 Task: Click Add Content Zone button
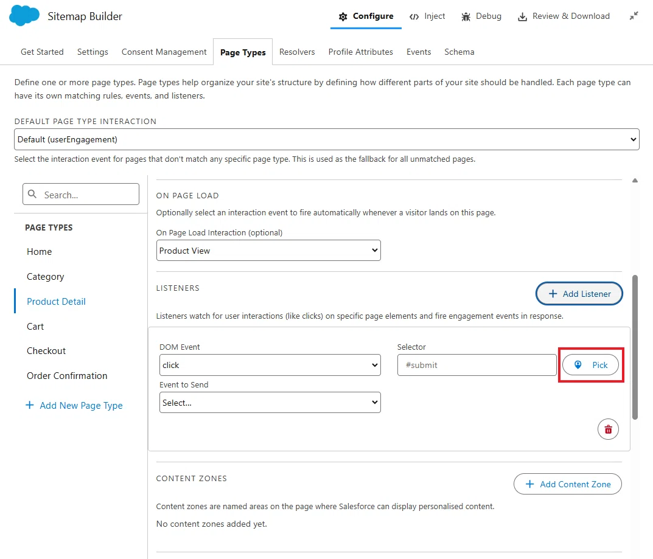568,484
